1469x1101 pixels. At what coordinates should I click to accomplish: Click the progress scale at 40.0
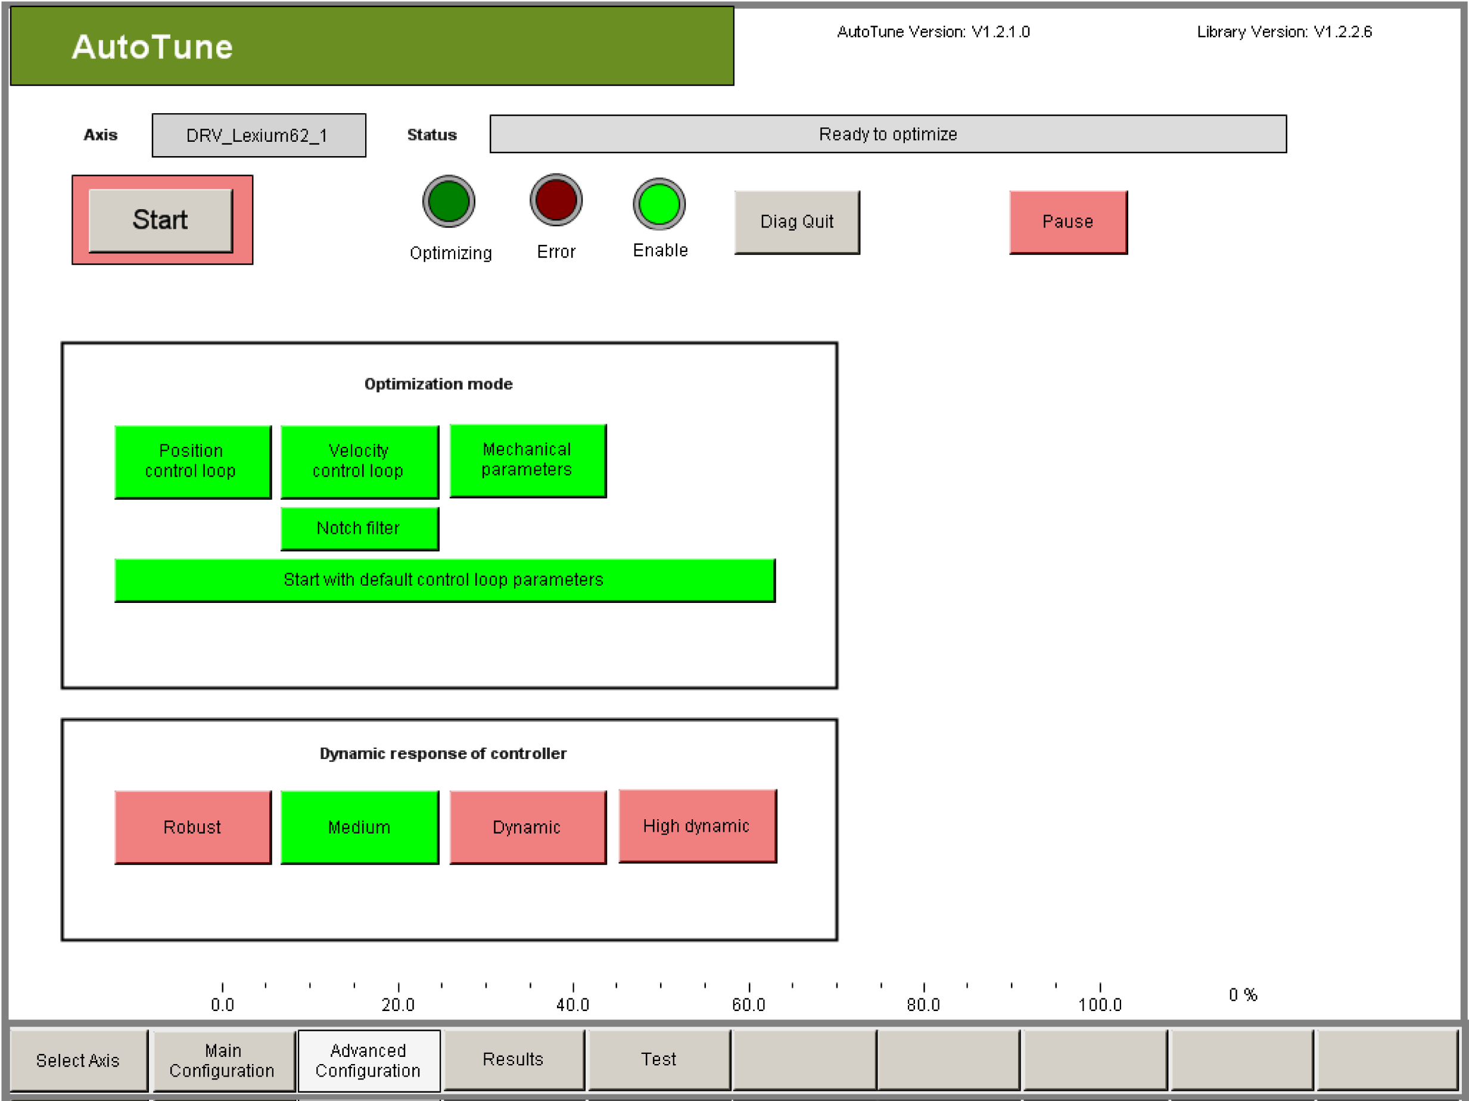pyautogui.click(x=573, y=990)
